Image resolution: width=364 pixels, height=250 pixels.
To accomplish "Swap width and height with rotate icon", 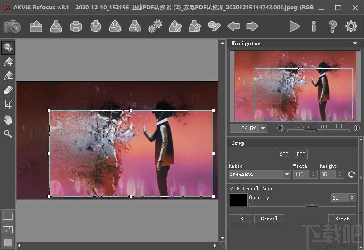I will [351, 174].
